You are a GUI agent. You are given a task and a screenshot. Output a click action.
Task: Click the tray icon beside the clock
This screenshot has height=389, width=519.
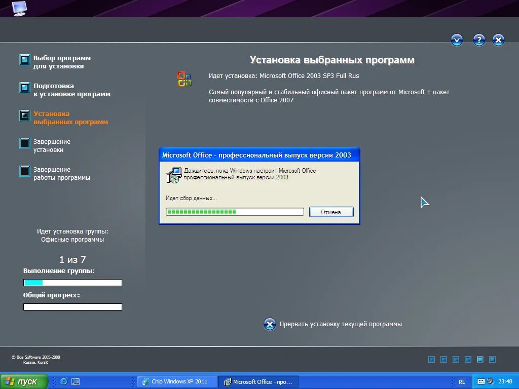click(x=490, y=381)
